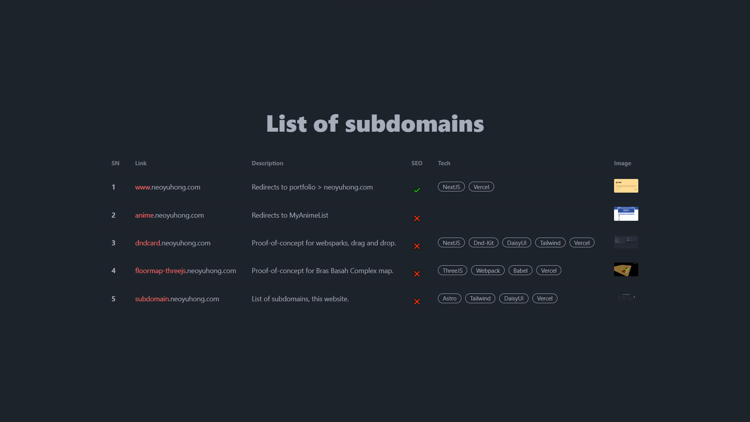
Task: Click the Description column header
Action: (x=267, y=163)
